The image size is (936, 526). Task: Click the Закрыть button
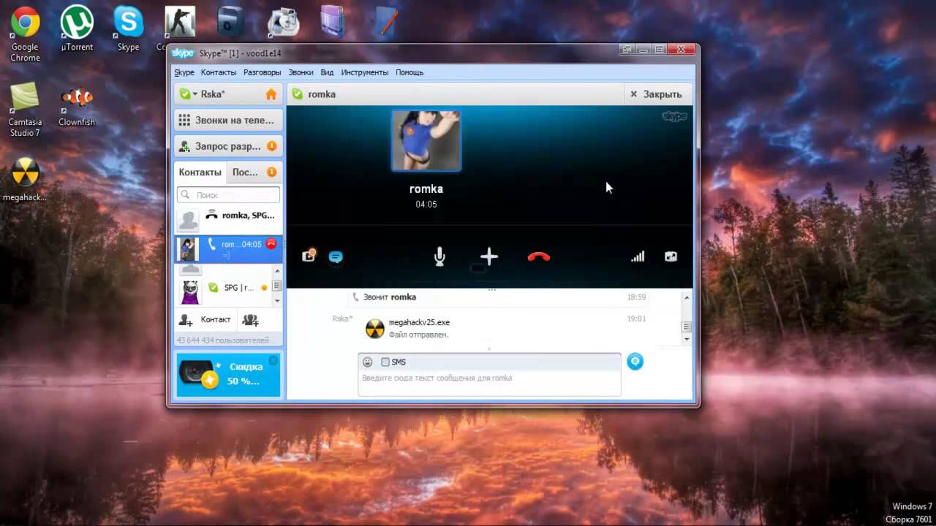click(656, 94)
